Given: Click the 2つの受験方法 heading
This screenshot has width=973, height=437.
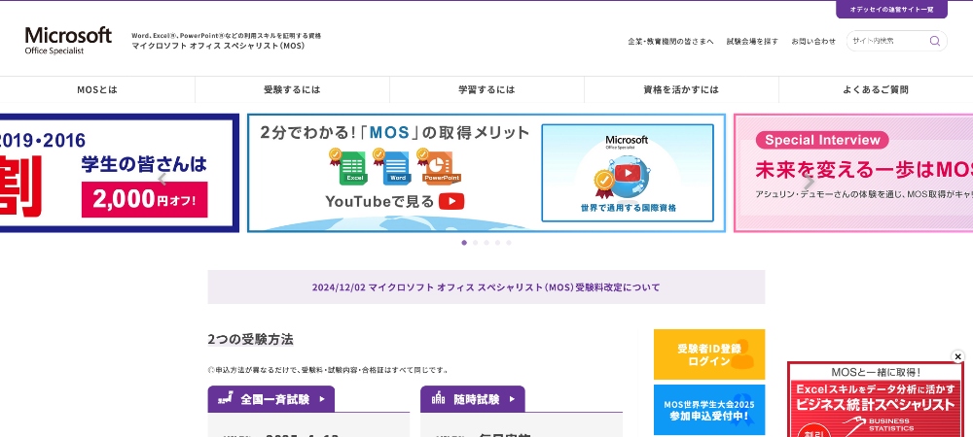Looking at the screenshot, I should point(251,339).
